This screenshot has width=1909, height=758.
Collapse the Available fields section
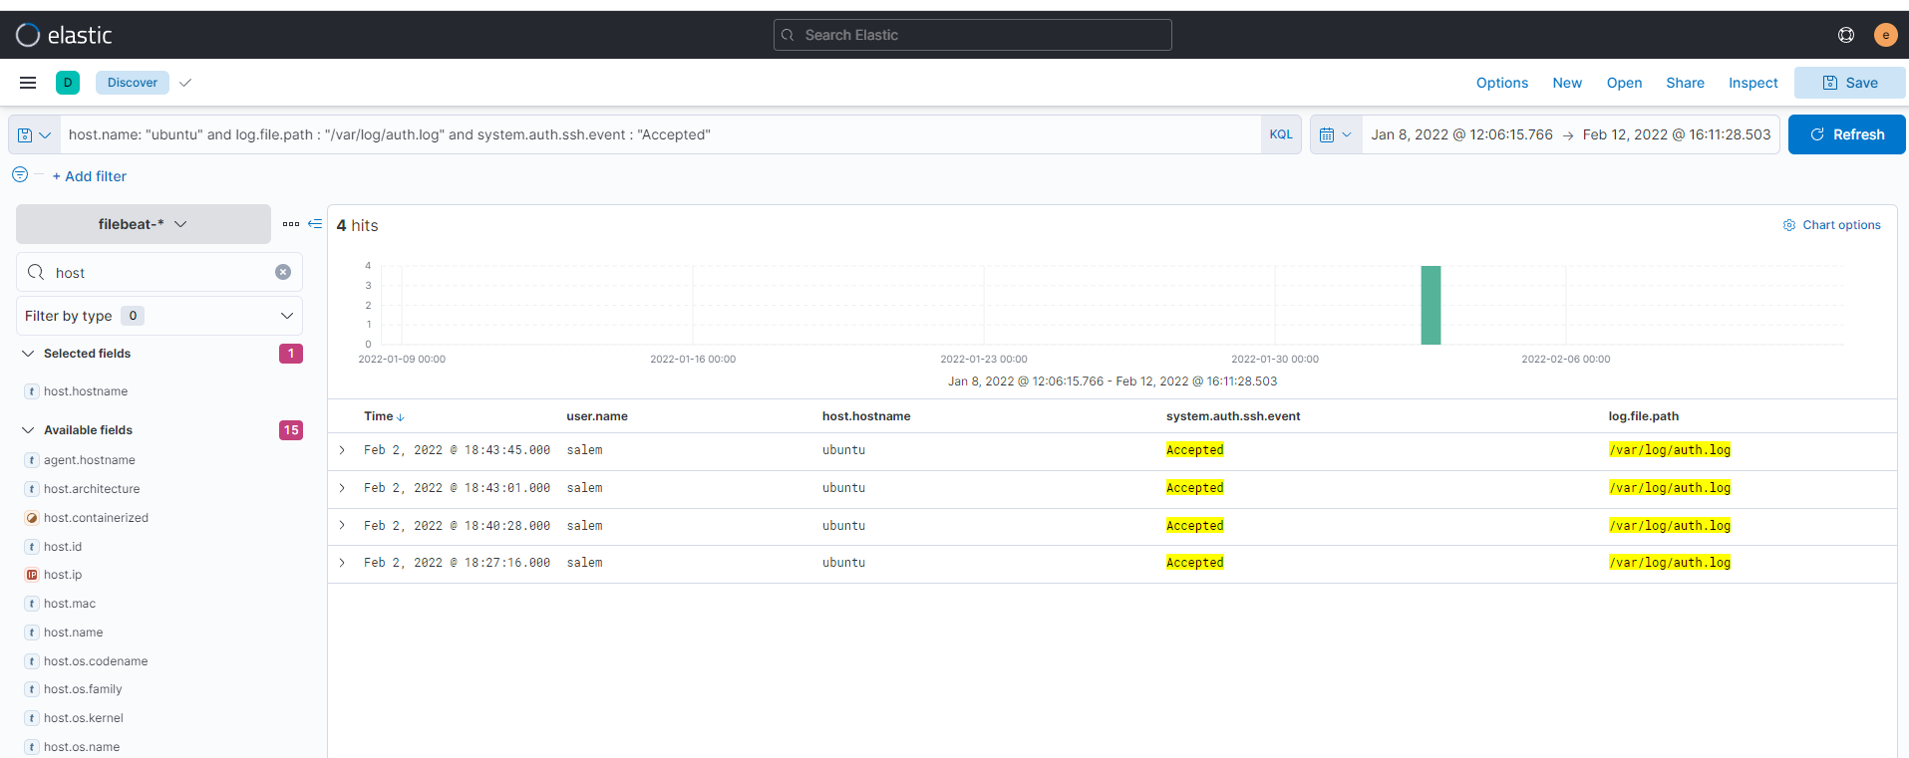(x=28, y=430)
